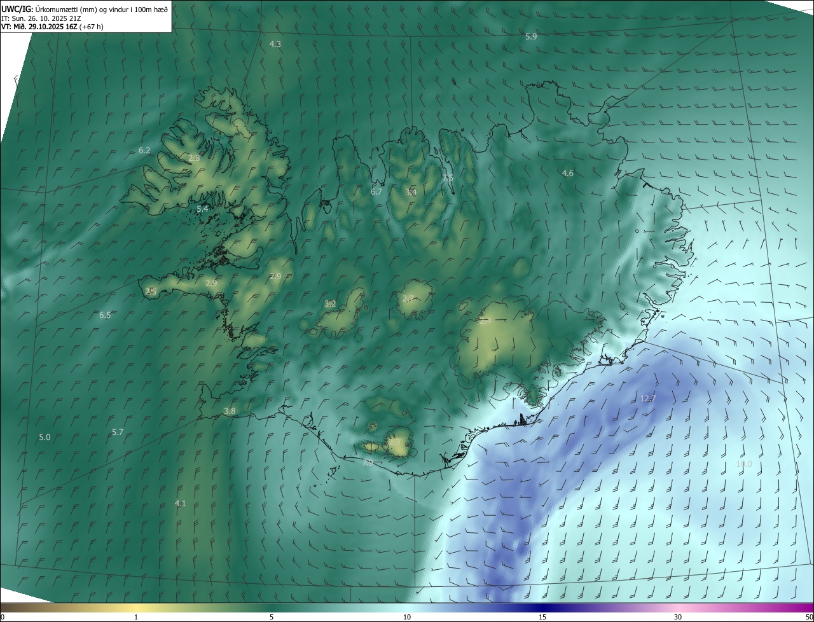
Task: Click the 50 tick on the color scale
Action: point(809,617)
